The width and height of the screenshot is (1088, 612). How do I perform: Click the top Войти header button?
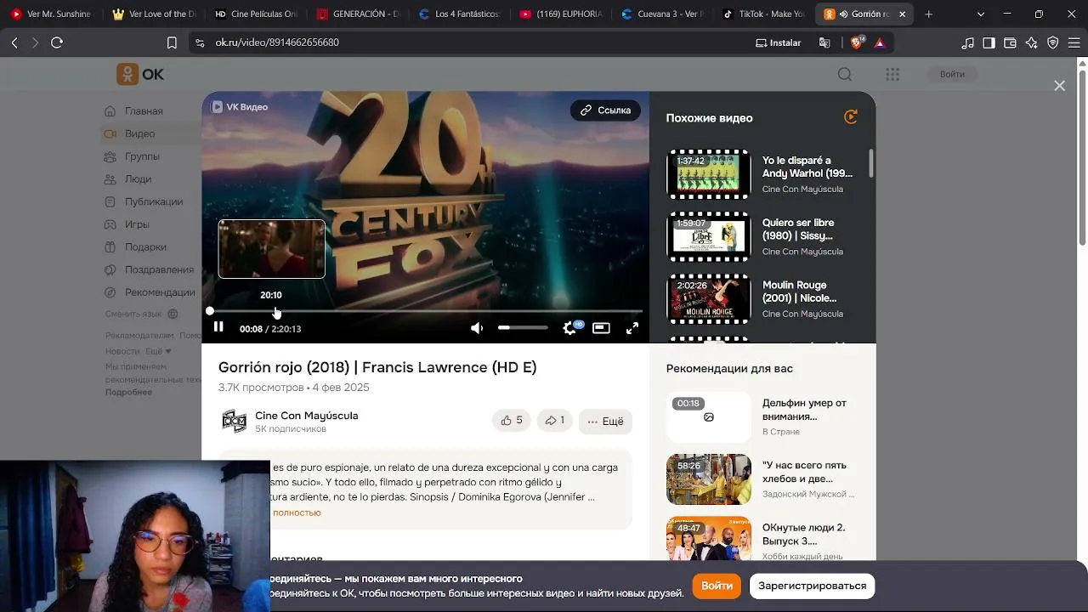pyautogui.click(x=952, y=74)
